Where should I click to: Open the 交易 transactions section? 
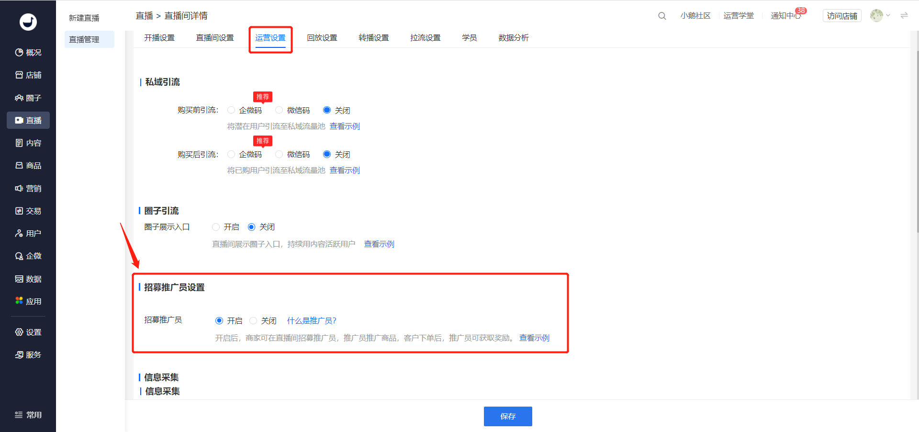click(28, 211)
